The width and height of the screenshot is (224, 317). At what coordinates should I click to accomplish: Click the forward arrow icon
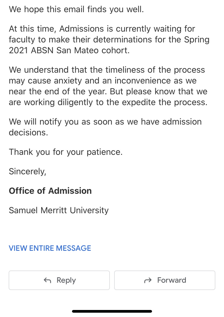(x=148, y=280)
